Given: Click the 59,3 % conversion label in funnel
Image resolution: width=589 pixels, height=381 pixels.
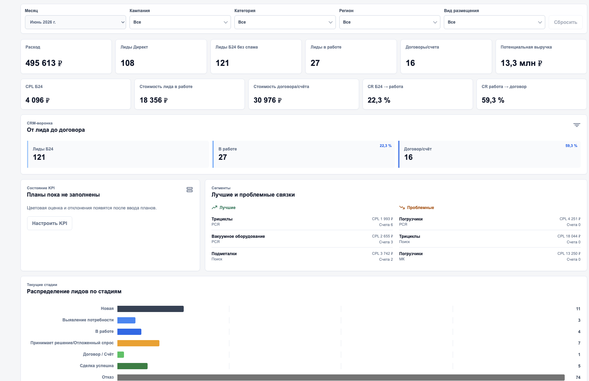Looking at the screenshot, I should [571, 146].
